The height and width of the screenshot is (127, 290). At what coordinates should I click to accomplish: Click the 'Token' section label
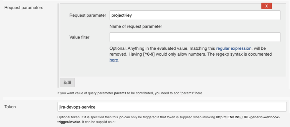10,107
